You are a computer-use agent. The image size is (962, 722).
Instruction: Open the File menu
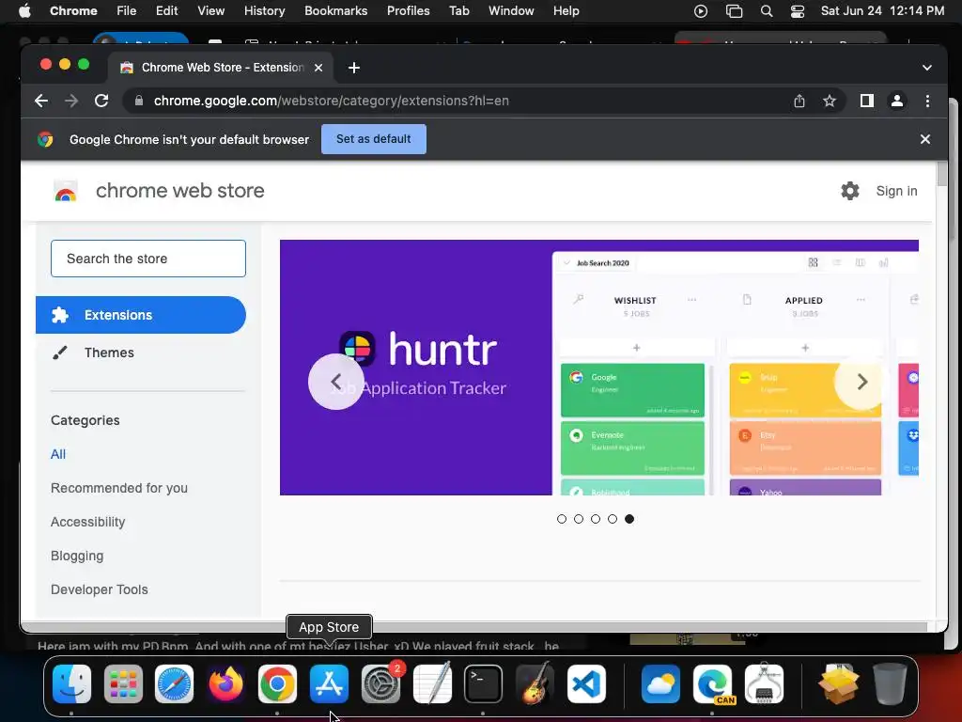127,10
